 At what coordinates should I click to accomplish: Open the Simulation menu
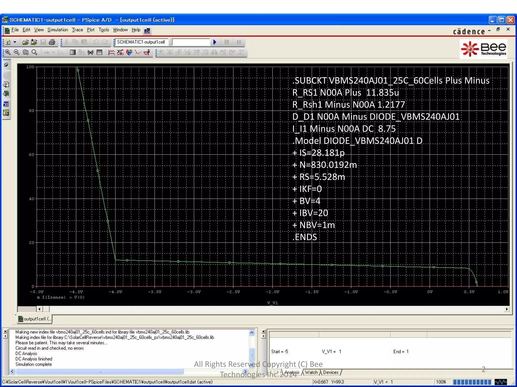click(x=58, y=30)
